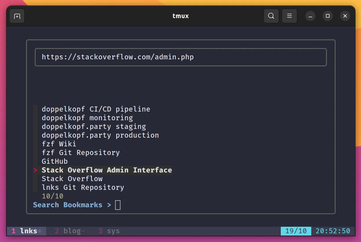Choose fzf Git Repository entry
Screen dimensions: 361x242
[x=81, y=153]
